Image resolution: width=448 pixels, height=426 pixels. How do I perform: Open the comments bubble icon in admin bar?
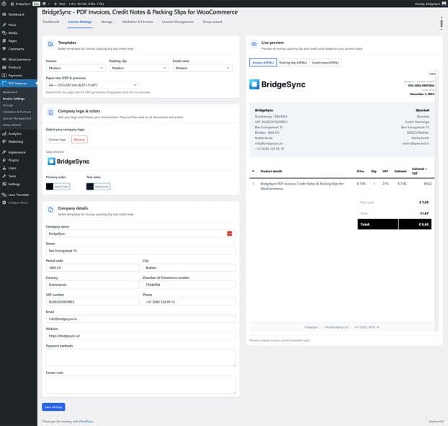click(x=44, y=4)
